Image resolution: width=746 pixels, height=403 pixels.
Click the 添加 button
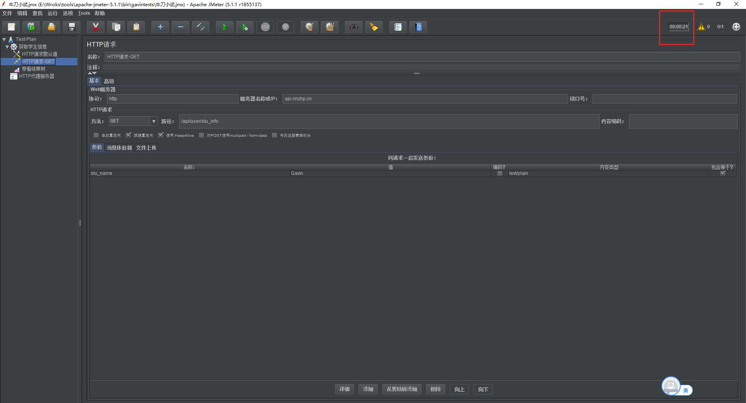(368, 389)
